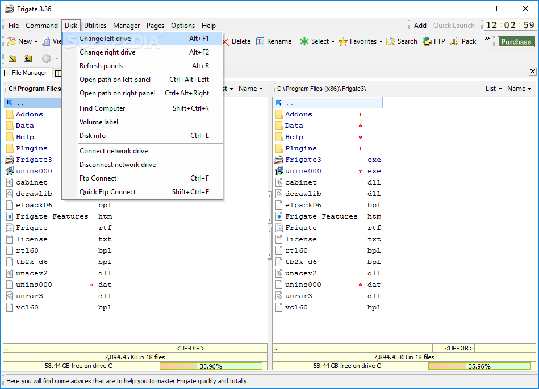The width and height of the screenshot is (539, 389).
Task: Select vcl60 bpl in right panel
Action: click(x=328, y=307)
